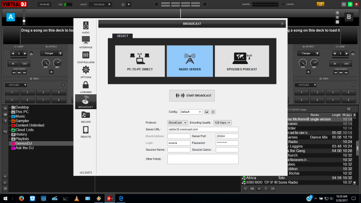The image size is (361, 203).
Task: Click the SELECT tab in Broadcast dialog
Action: click(122, 36)
